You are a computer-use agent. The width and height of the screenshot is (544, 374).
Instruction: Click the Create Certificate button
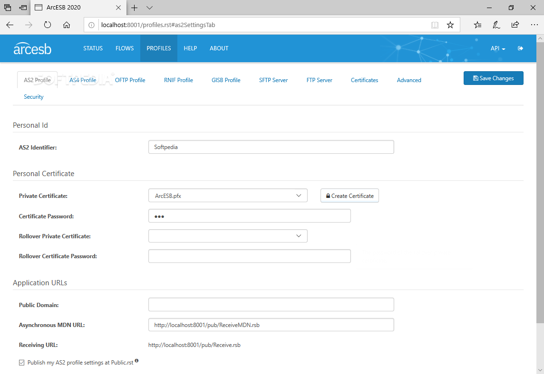tap(350, 196)
